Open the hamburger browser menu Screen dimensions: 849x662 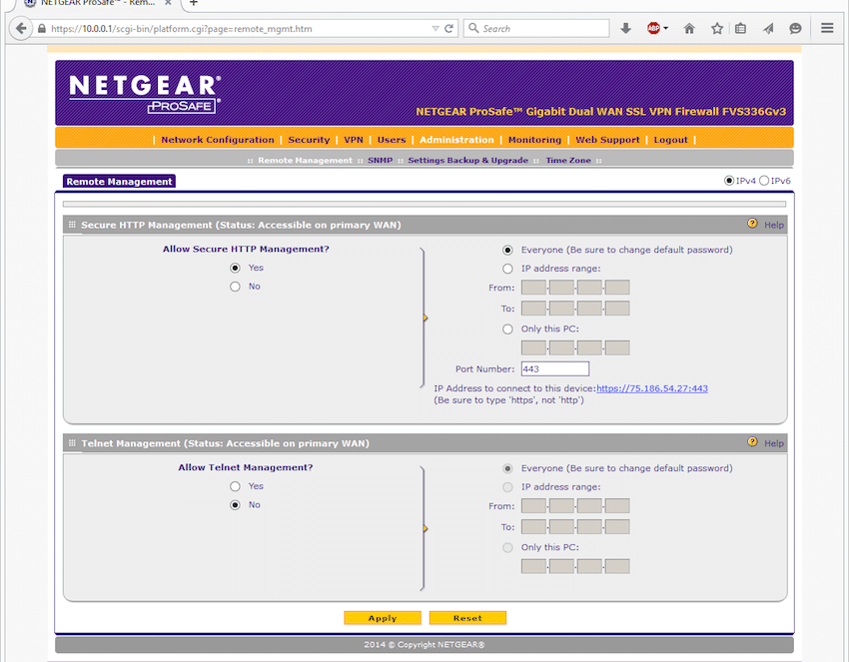coord(827,28)
